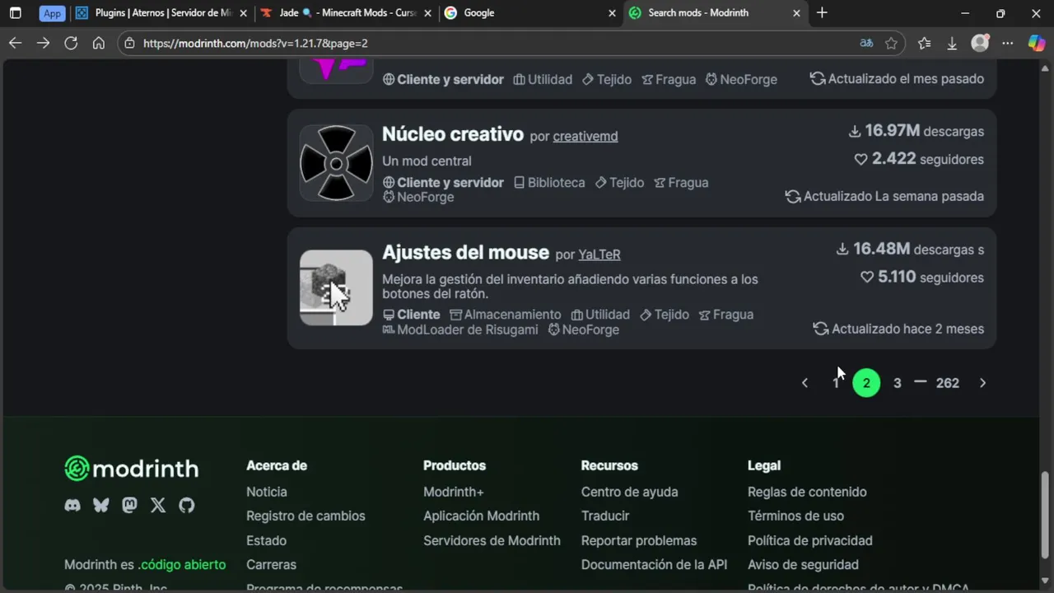Image resolution: width=1054 pixels, height=593 pixels.
Task: Open footer link Carreras
Action: pyautogui.click(x=271, y=564)
